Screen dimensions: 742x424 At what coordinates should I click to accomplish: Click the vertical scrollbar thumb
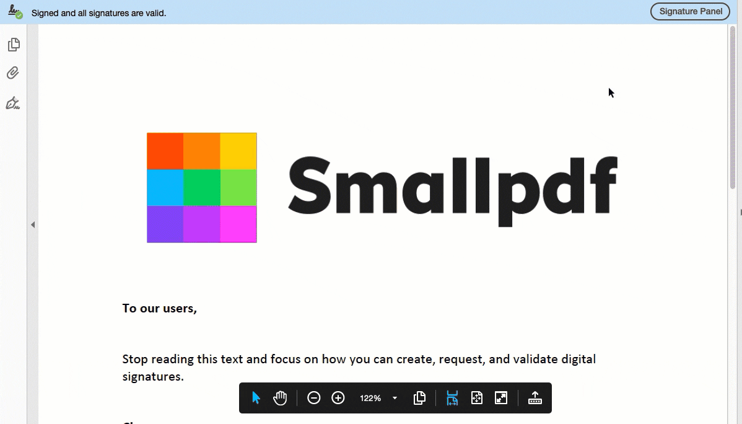tap(733, 108)
